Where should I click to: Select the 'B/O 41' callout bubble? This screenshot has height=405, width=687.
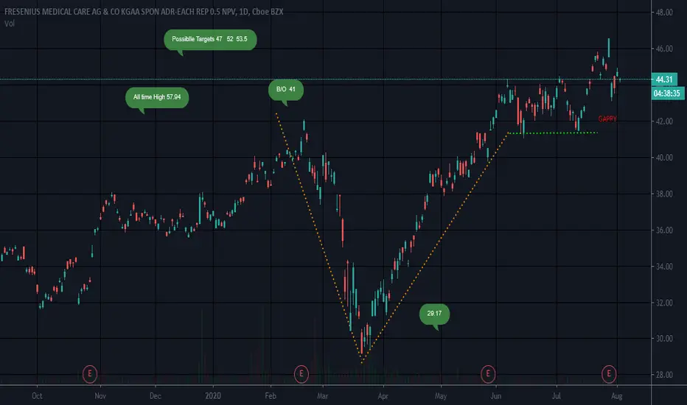[286, 89]
